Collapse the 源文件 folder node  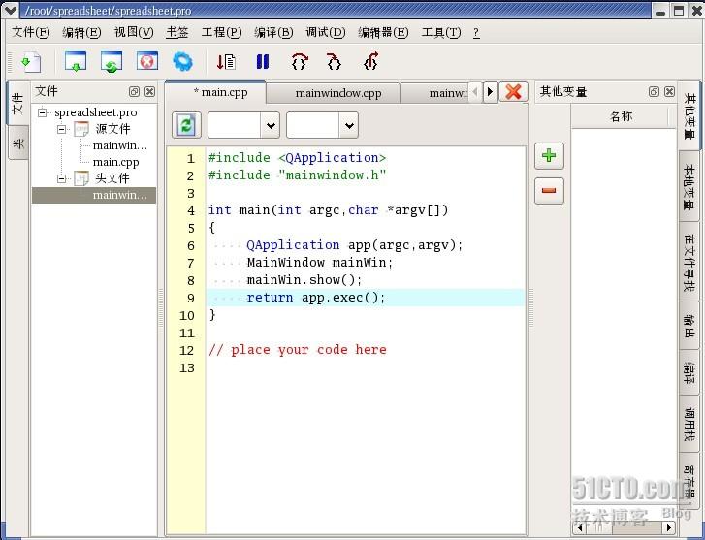pyautogui.click(x=62, y=129)
